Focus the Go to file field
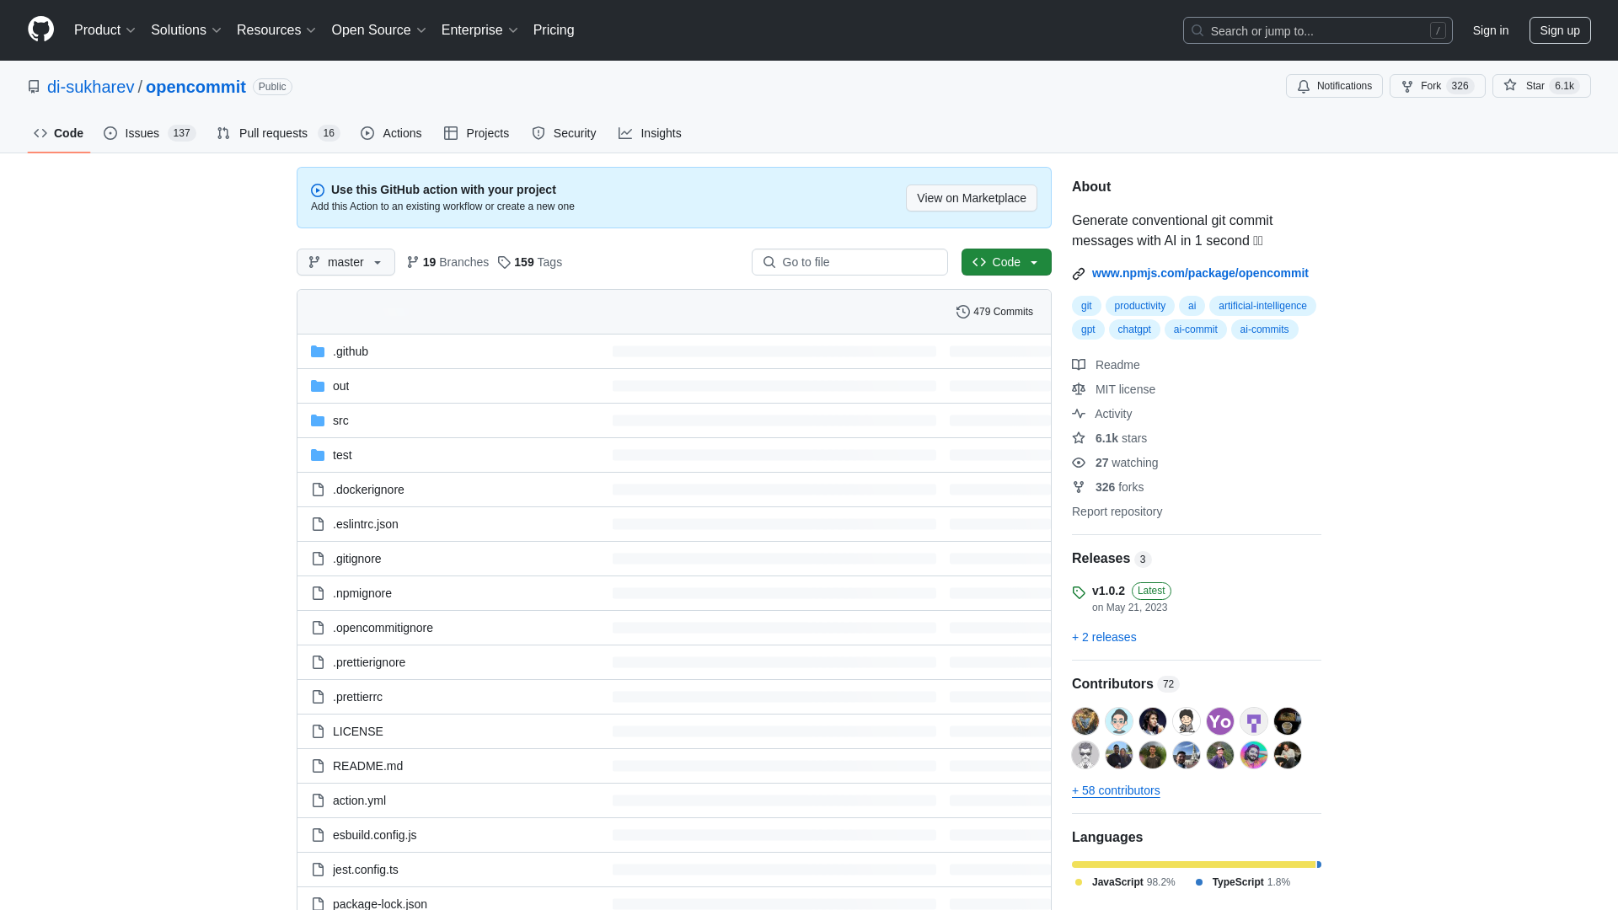This screenshot has width=1618, height=910. 849,262
